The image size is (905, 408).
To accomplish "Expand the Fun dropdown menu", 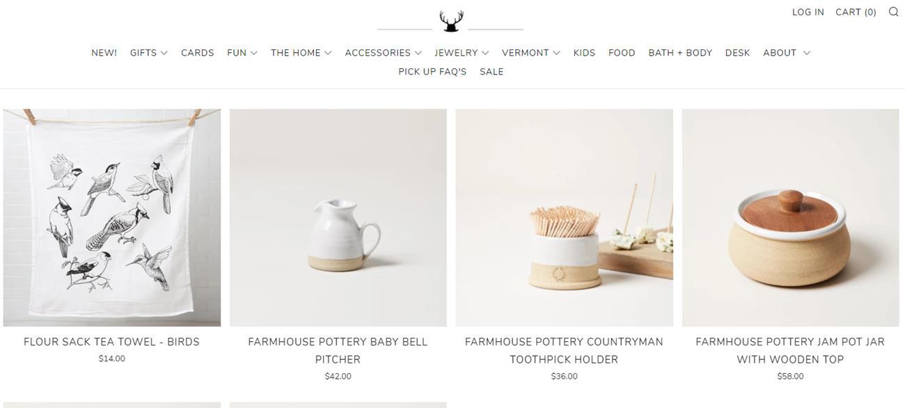I will coord(242,53).
